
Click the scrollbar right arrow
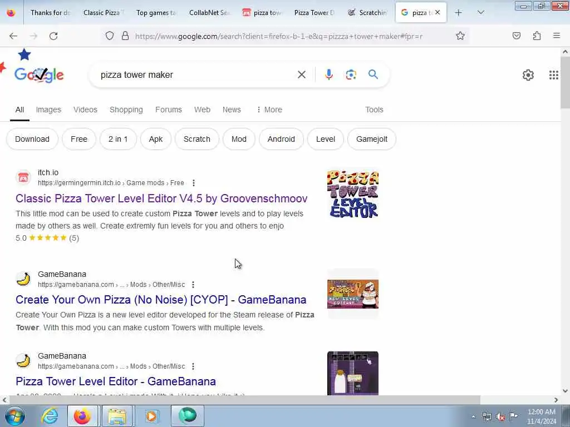click(x=556, y=400)
